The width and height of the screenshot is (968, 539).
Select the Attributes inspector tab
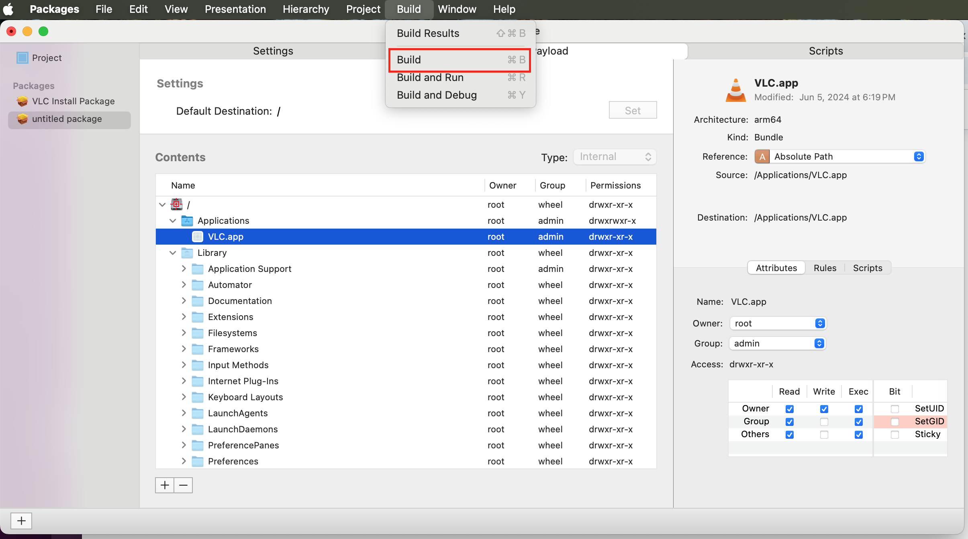tap(776, 268)
